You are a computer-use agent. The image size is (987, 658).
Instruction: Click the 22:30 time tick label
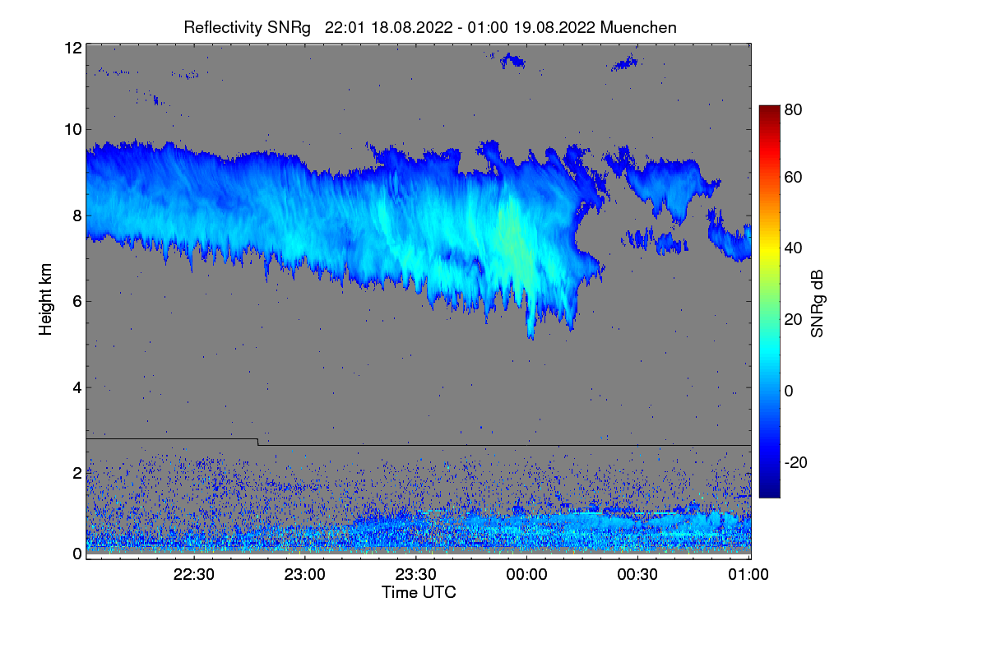tap(195, 575)
